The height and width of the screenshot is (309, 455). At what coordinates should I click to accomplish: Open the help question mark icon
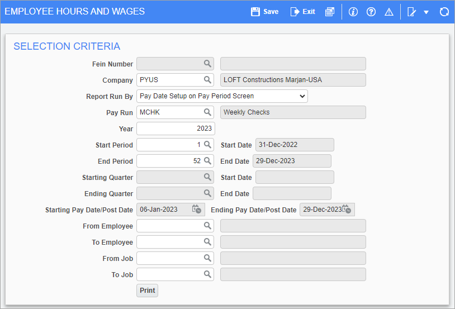371,12
